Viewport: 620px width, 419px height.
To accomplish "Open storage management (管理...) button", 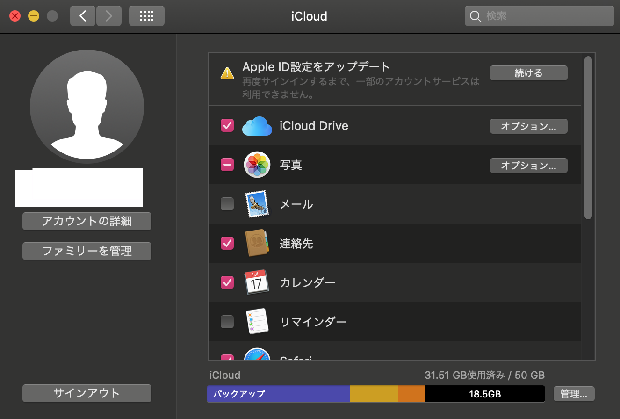I will tap(574, 394).
